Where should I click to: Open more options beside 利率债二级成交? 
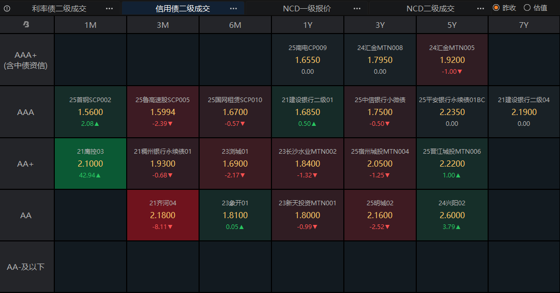[x=109, y=8]
